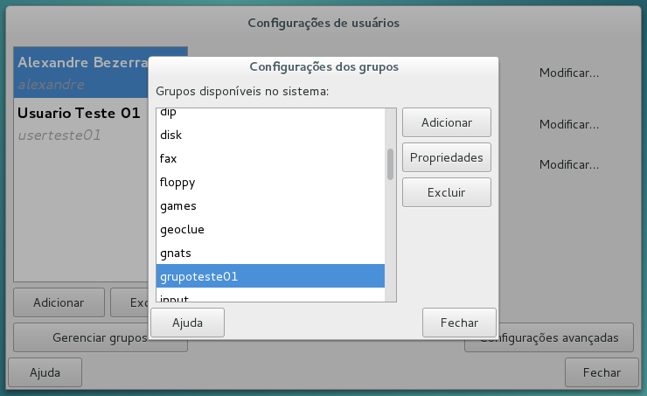The width and height of the screenshot is (647, 396).
Task: Open Propriedades for the selected group
Action: pos(447,157)
